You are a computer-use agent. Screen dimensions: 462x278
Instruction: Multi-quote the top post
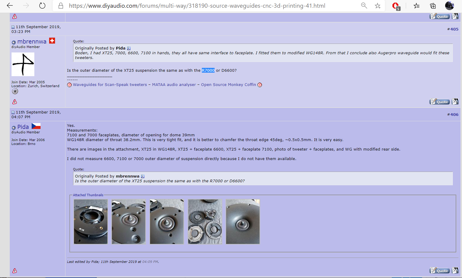pos(455,16)
